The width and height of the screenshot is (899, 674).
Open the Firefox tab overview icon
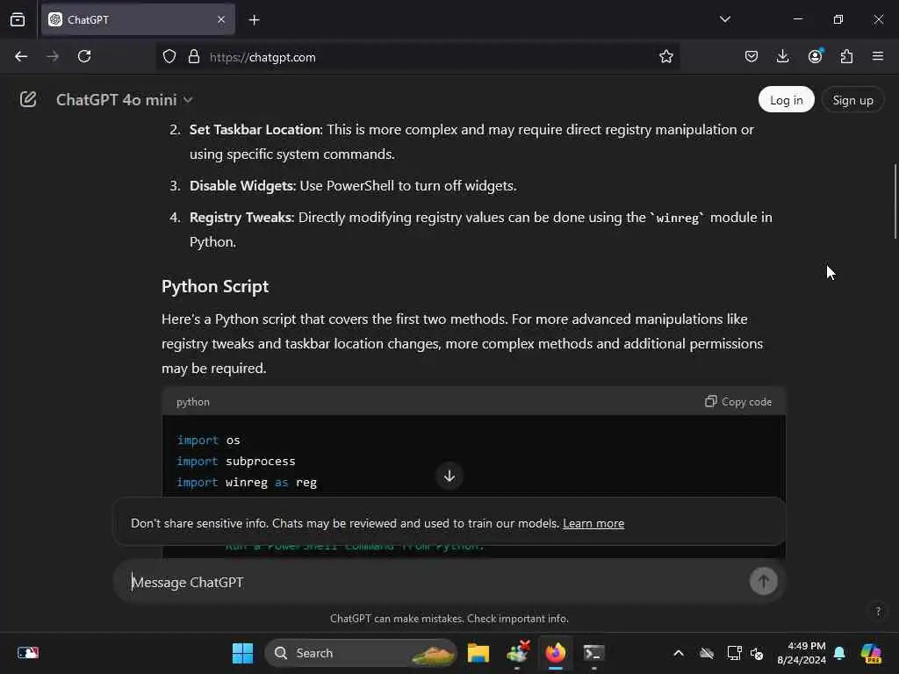tap(18, 19)
